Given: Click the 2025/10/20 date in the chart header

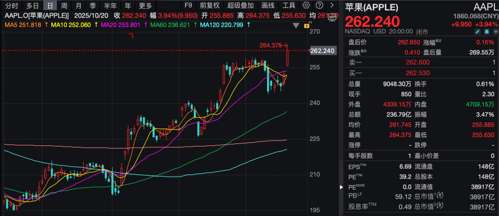Looking at the screenshot, I should pos(91,16).
